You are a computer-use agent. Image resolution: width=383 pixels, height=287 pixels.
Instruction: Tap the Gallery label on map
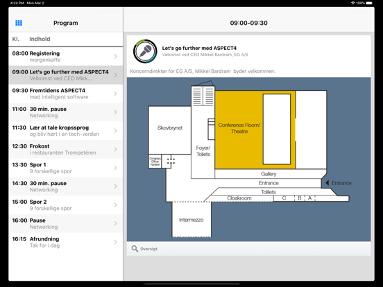click(x=269, y=174)
